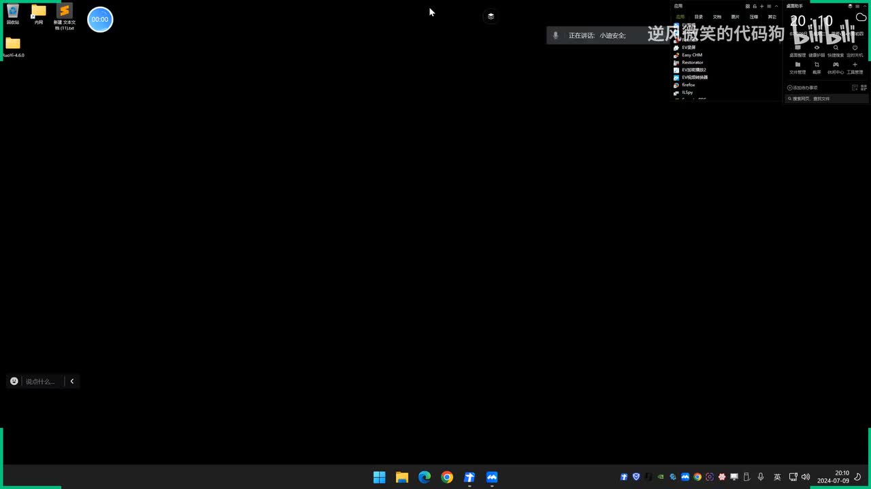Click plus add icon in 应用 panel header

pos(761,6)
